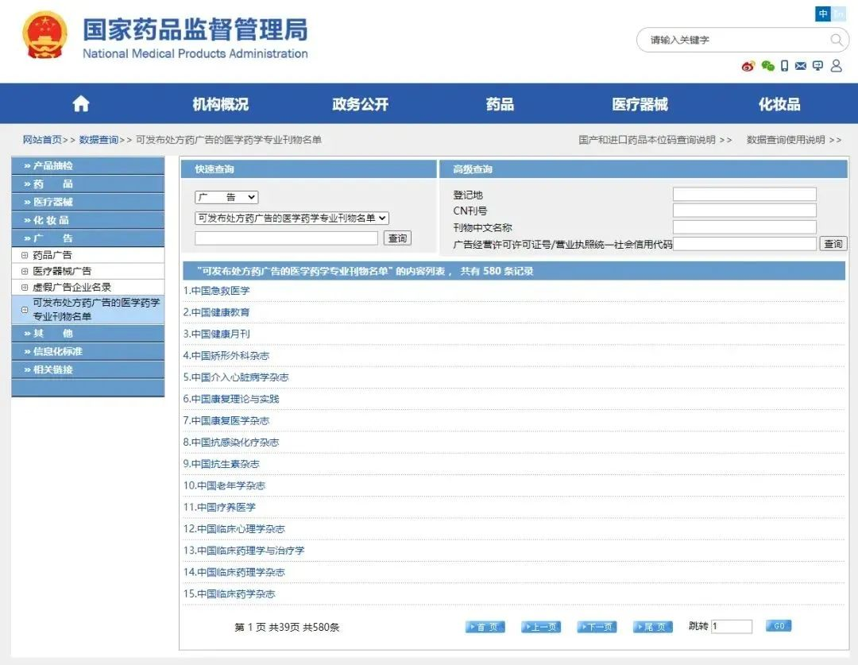
Task: Open the 广告 category dropdown in quick search
Action: 226,197
